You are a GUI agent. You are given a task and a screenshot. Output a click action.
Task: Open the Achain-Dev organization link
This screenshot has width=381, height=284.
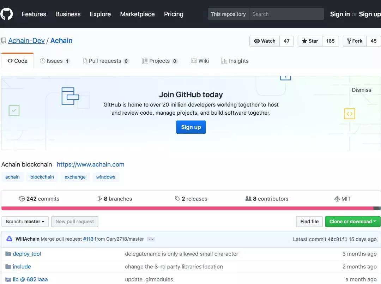26,41
